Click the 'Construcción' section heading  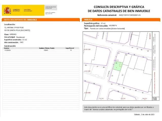[x=10, y=46]
